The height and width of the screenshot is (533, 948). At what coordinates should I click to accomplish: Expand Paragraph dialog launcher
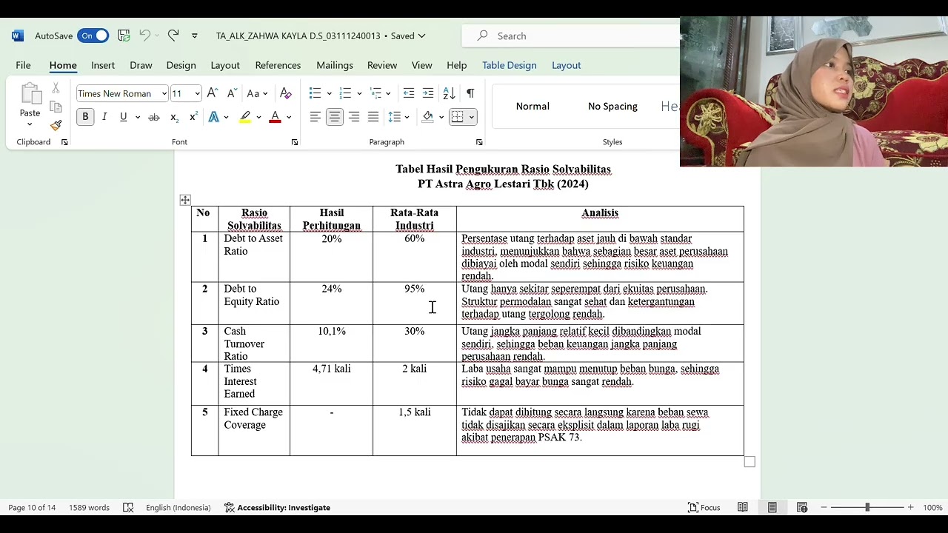pos(479,142)
